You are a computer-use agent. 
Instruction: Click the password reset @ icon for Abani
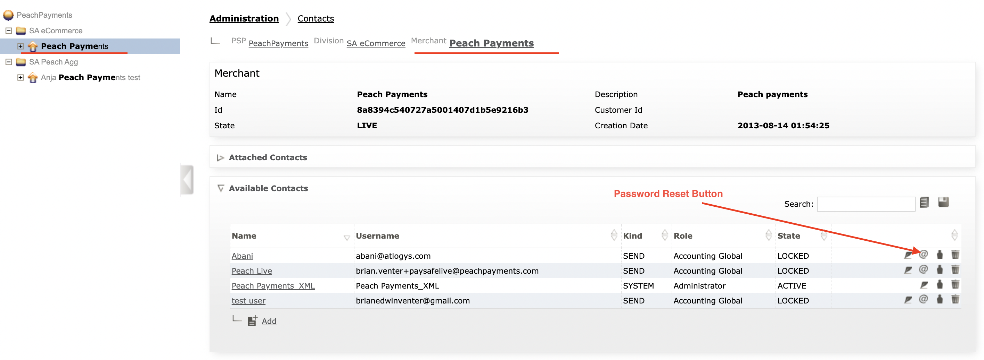point(923,254)
